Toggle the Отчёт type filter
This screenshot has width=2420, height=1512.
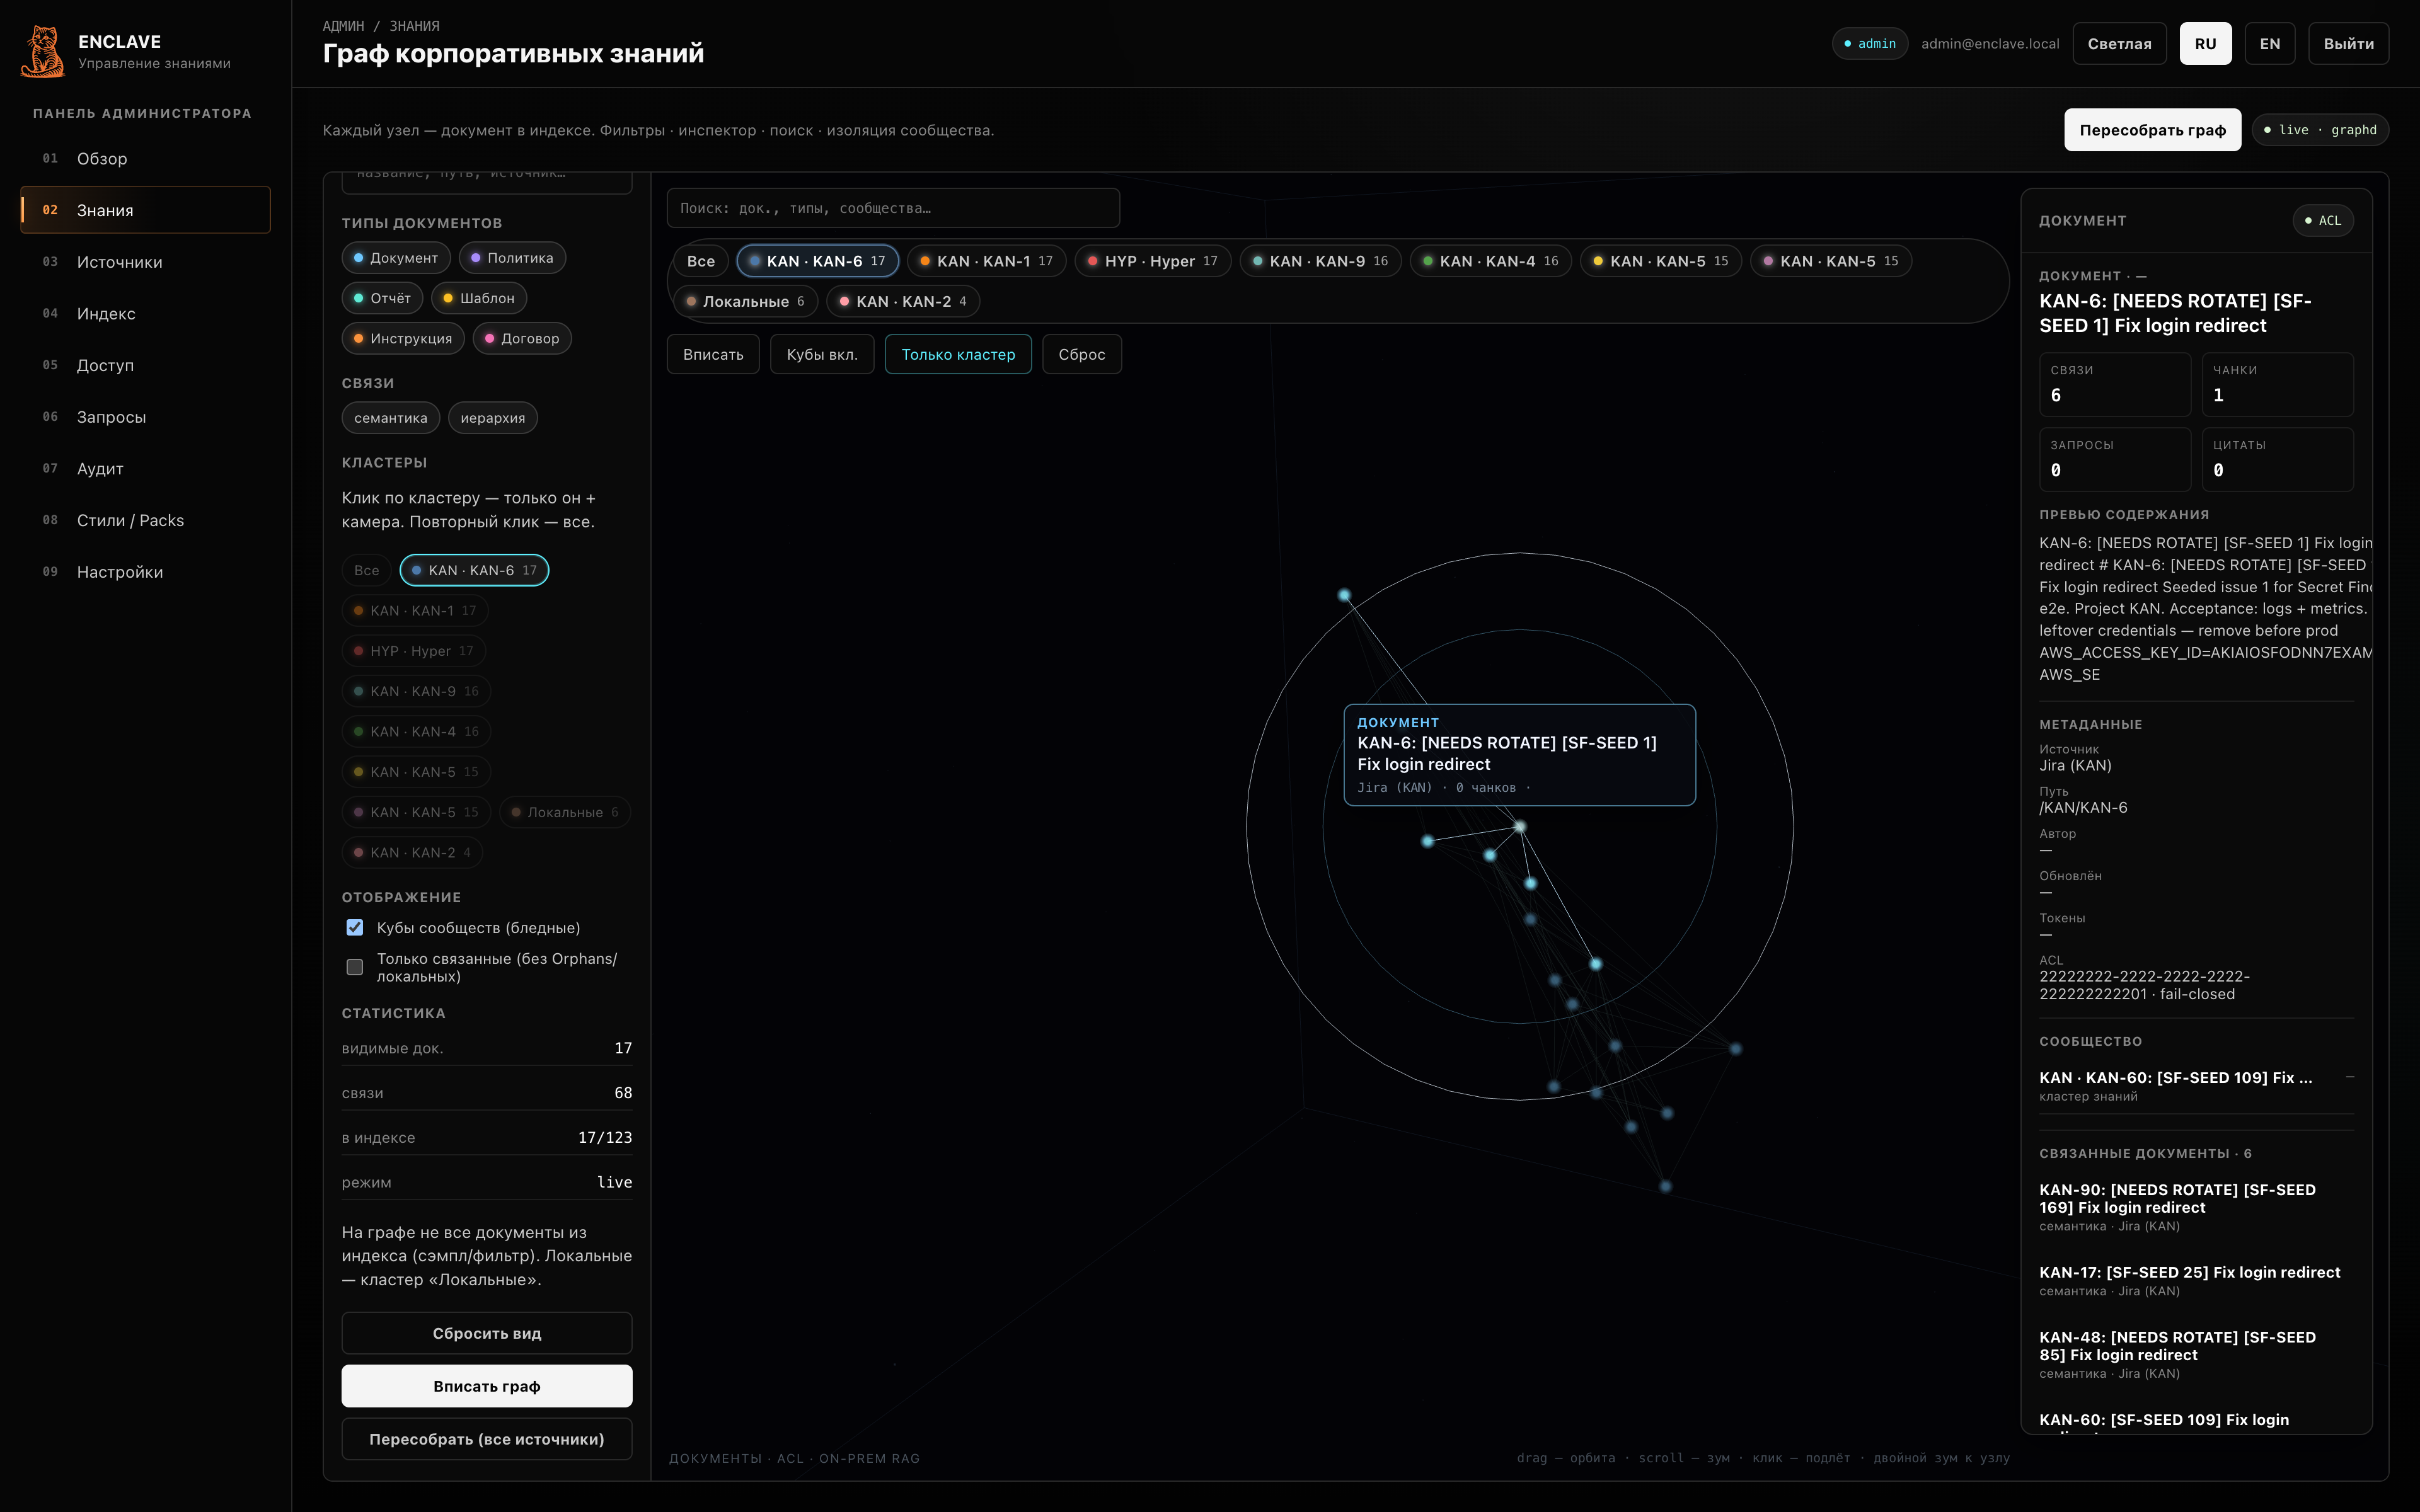(x=382, y=298)
